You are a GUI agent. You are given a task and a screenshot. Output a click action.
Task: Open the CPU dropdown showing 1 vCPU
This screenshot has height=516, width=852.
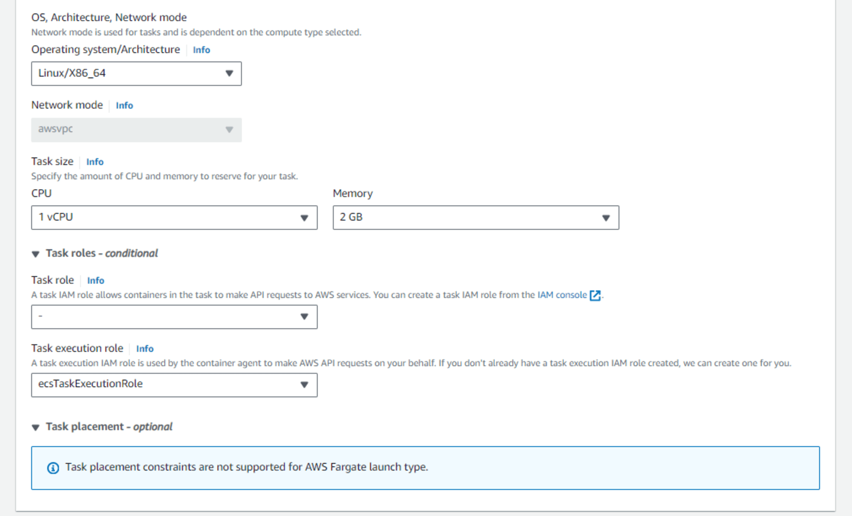(174, 217)
